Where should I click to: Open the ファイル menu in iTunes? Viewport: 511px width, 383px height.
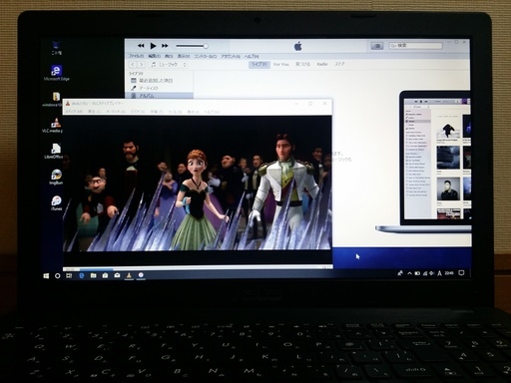tap(136, 56)
